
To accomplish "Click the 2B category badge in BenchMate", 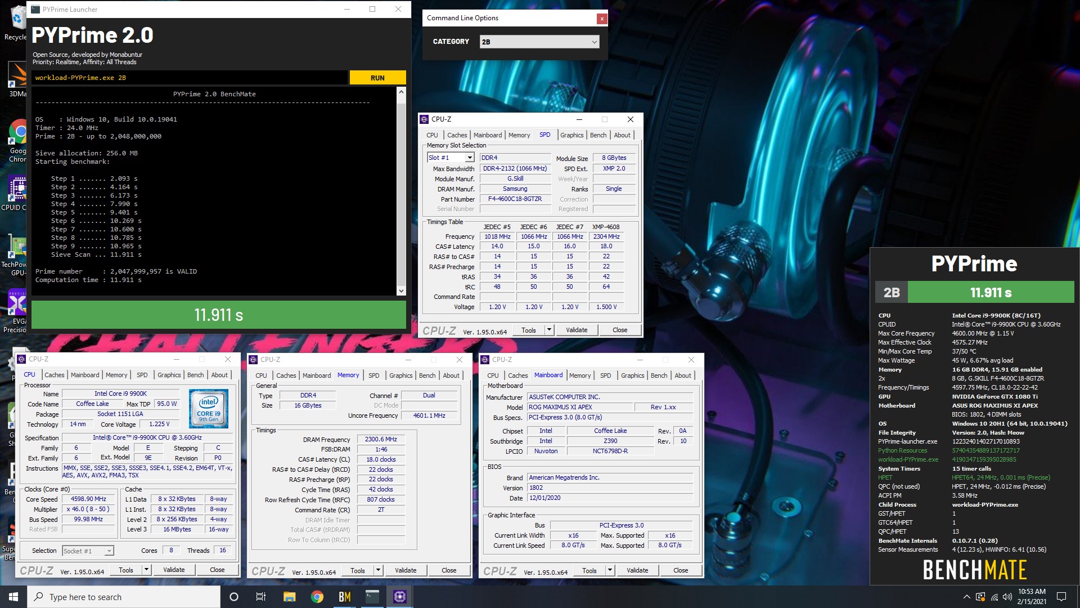I will (892, 292).
